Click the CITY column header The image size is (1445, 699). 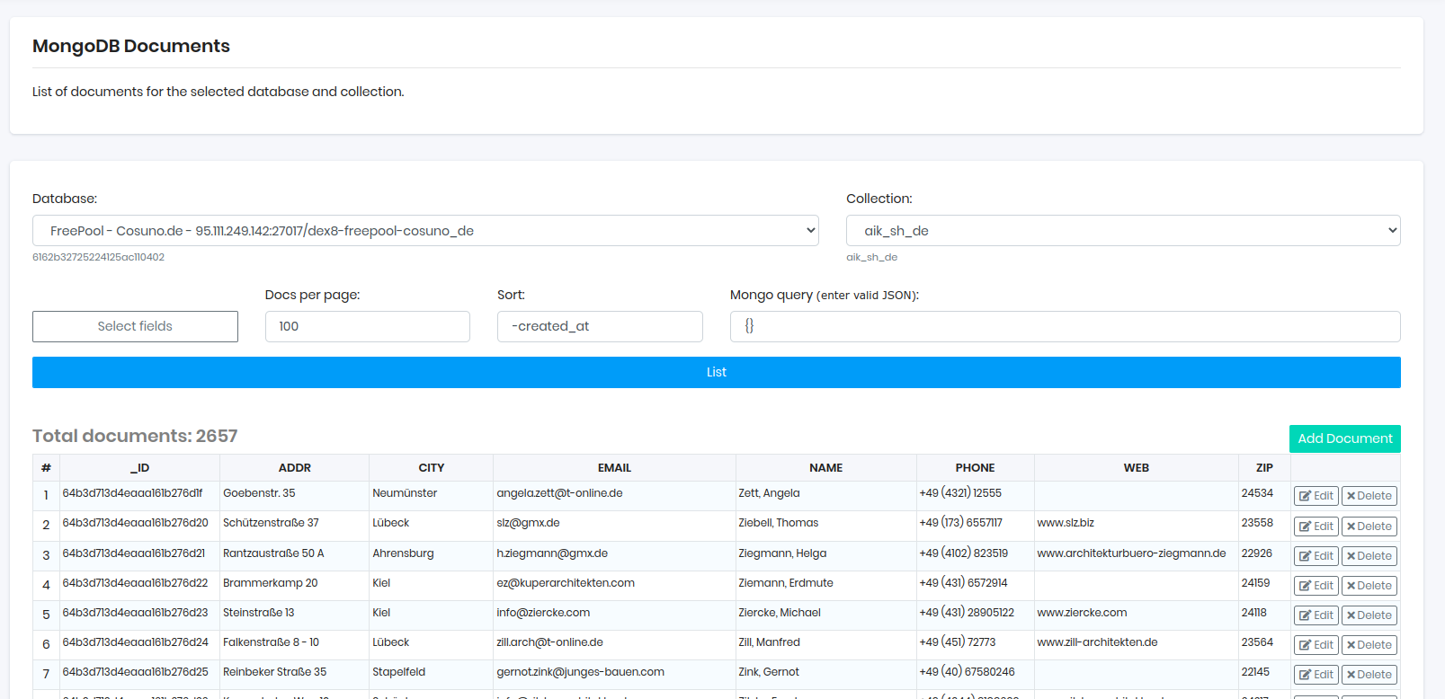[432, 468]
